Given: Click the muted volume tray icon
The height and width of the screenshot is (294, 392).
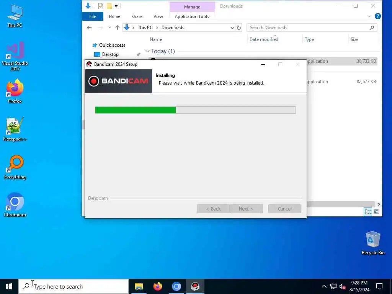Looking at the screenshot, I should tap(342, 286).
